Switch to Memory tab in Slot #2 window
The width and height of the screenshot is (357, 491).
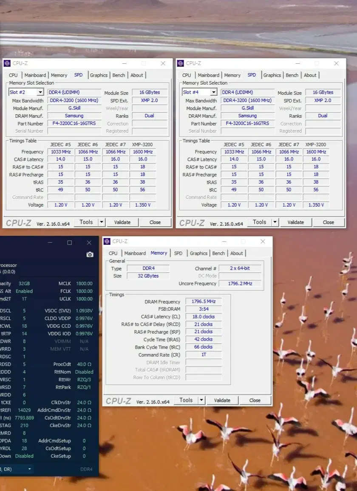click(x=59, y=75)
